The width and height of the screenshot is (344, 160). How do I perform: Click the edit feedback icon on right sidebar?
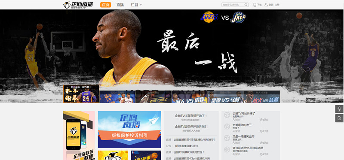click(x=339, y=118)
